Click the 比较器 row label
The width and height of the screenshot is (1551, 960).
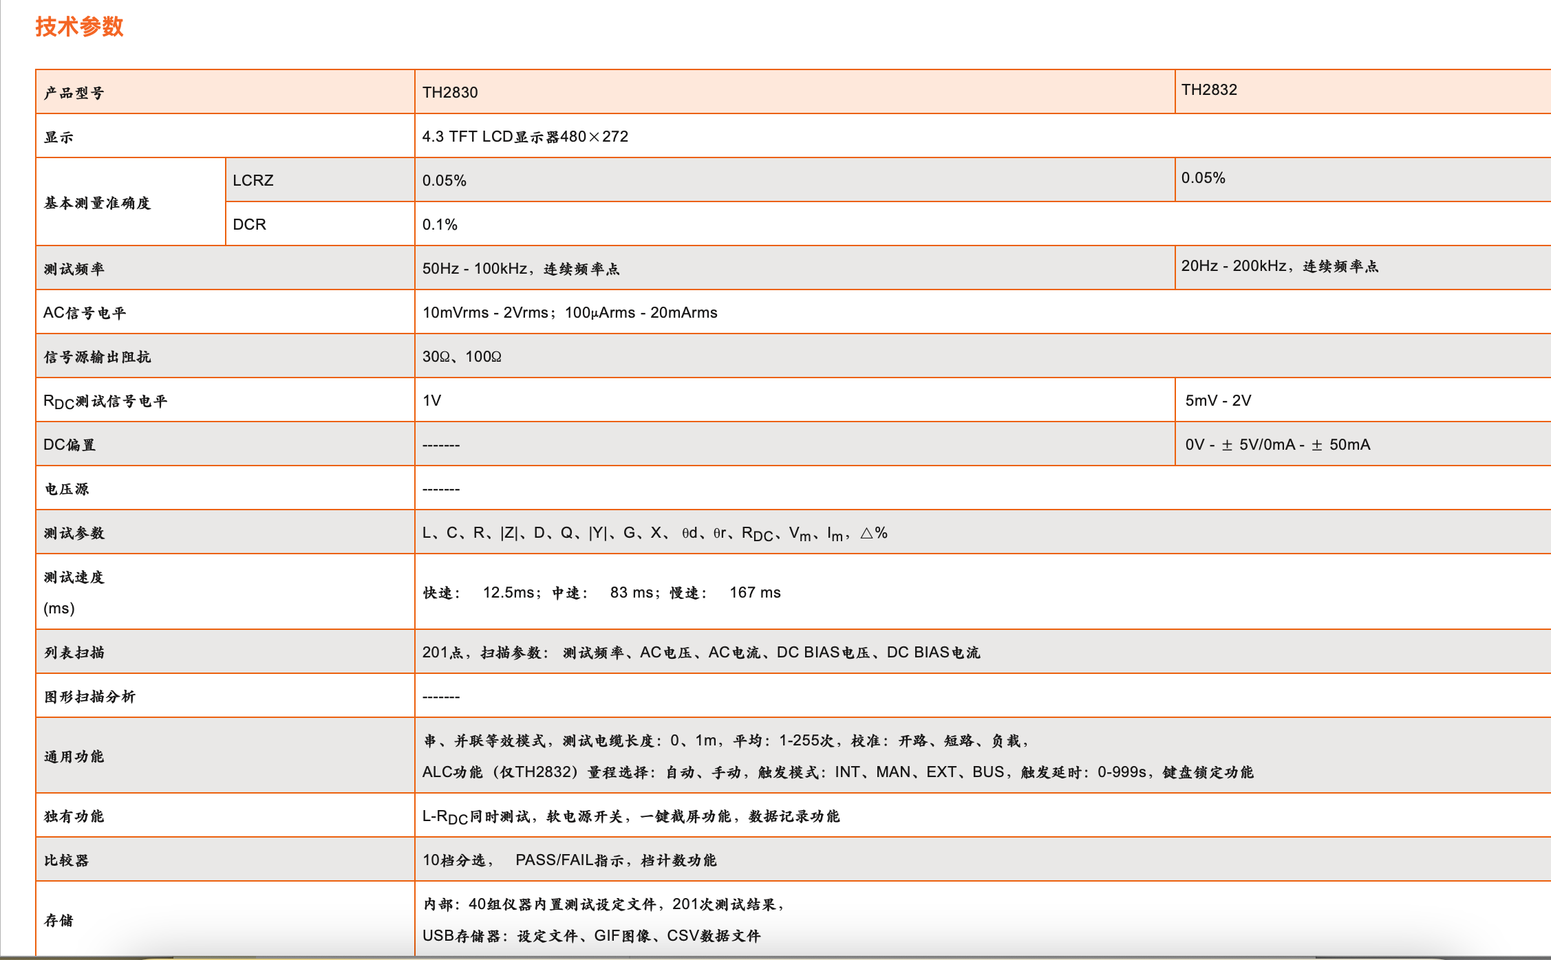pos(67,860)
